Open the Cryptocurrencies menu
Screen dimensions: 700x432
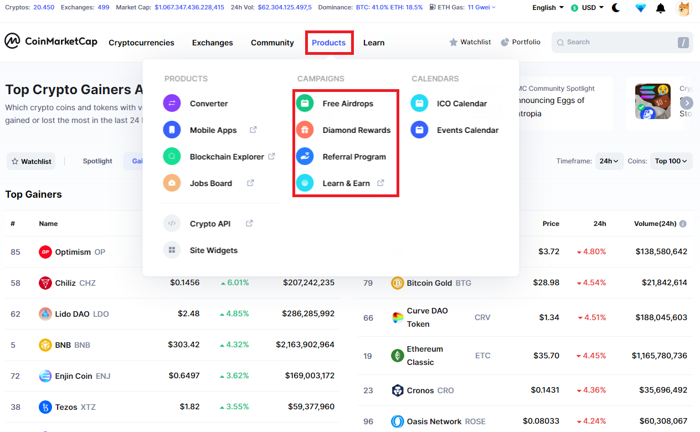(x=141, y=43)
